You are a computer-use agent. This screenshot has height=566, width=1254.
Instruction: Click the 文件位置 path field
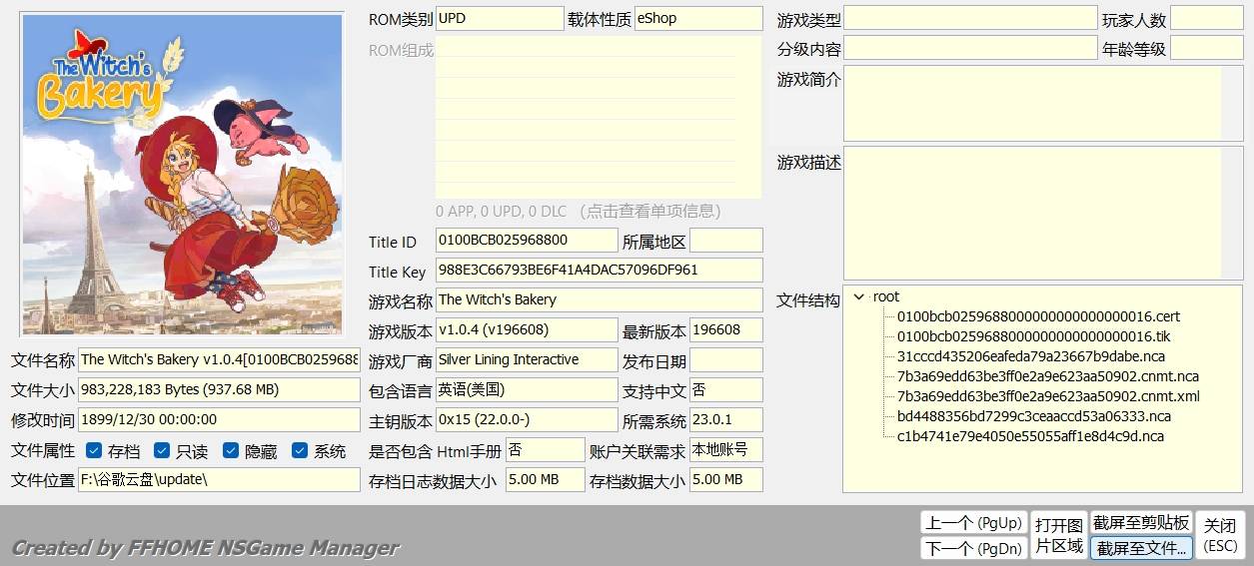(219, 480)
